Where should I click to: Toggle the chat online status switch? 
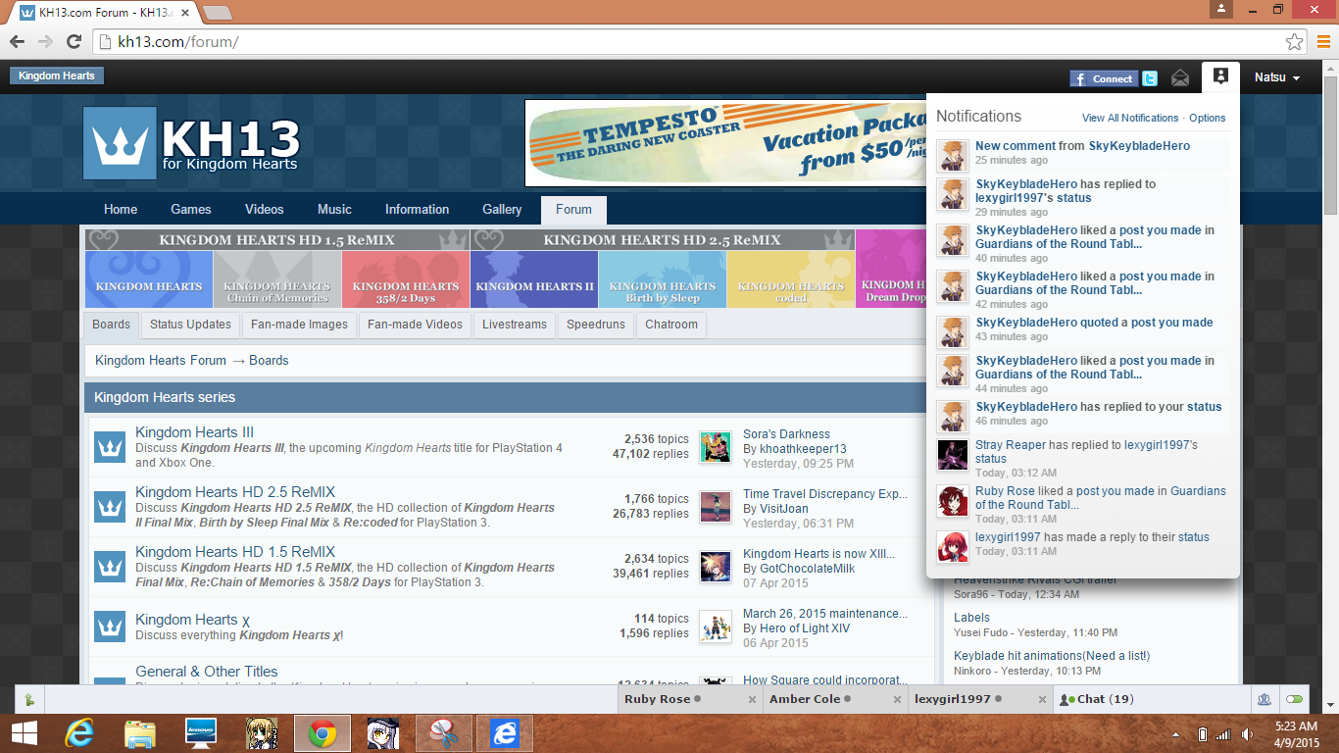tap(1295, 699)
